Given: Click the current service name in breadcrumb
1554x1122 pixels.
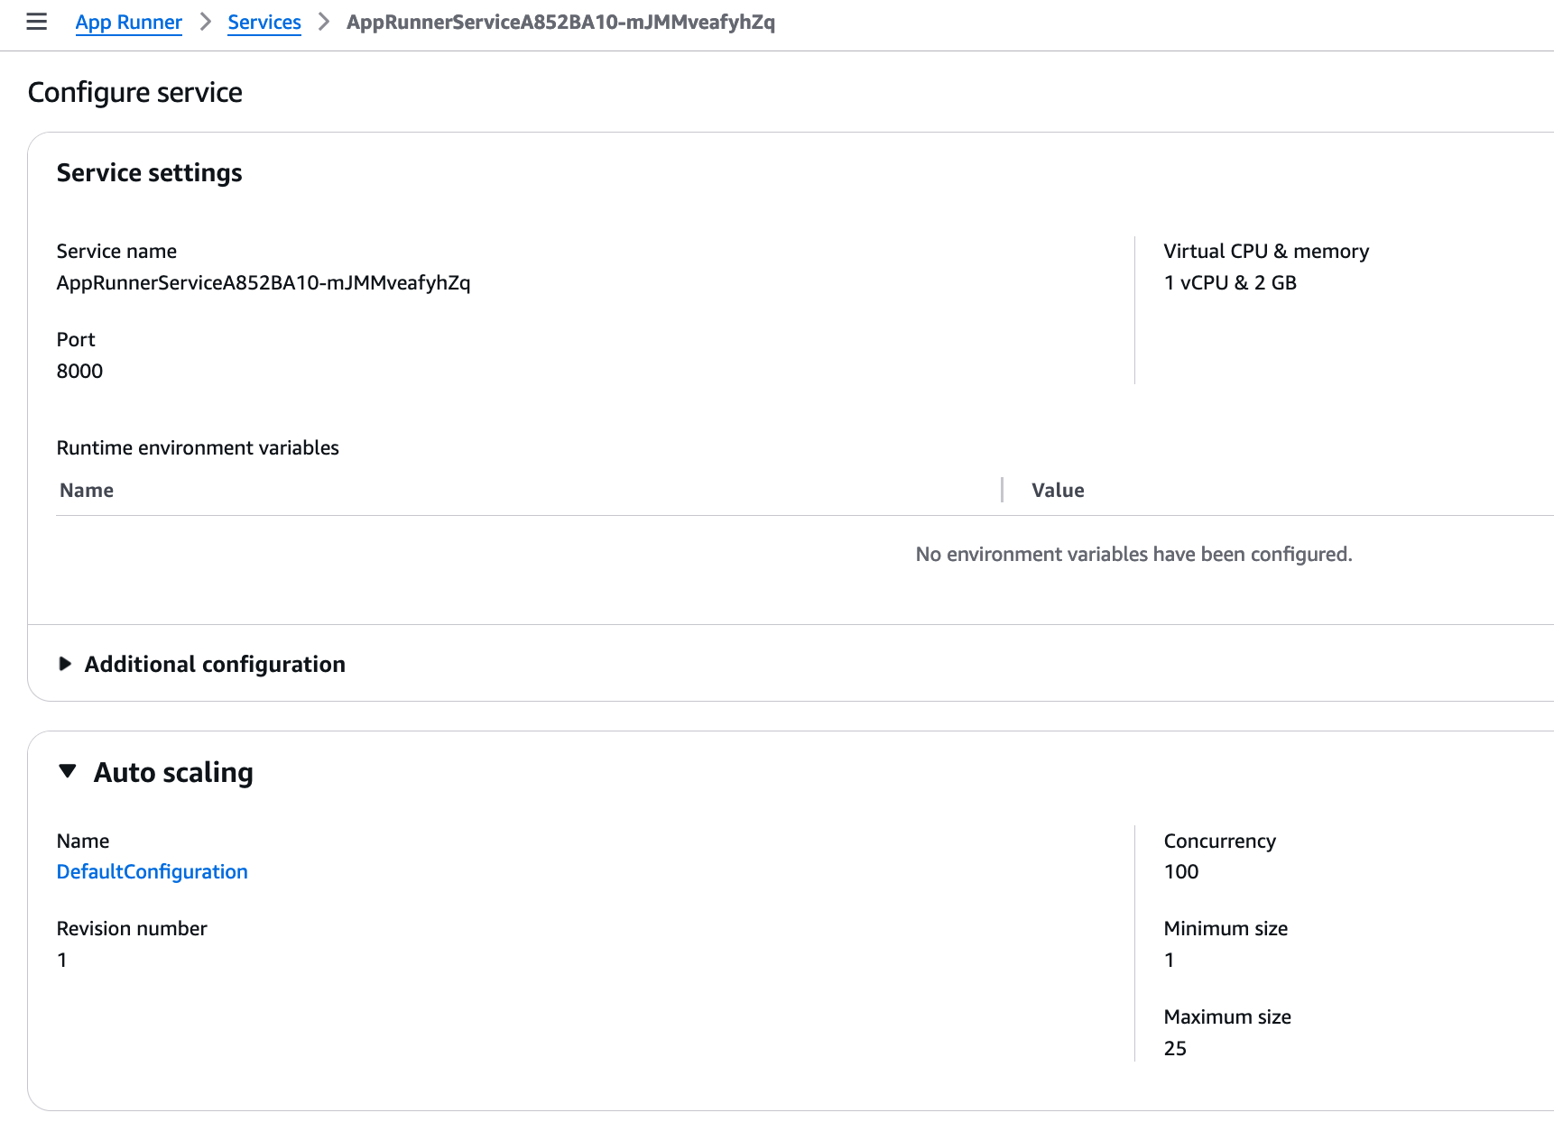Looking at the screenshot, I should click(x=560, y=23).
